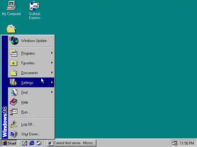Click the Windows Update globe icon

tap(14, 41)
